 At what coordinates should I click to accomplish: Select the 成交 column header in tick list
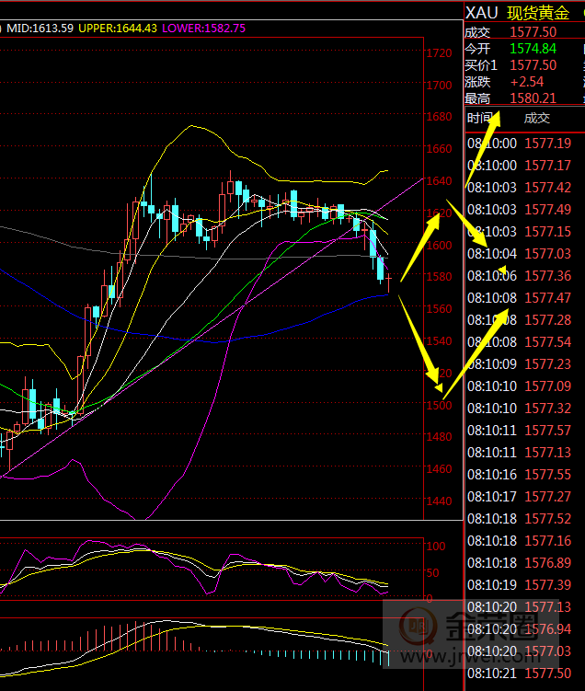(536, 118)
